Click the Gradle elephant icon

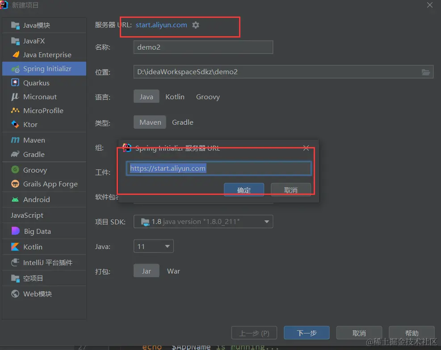point(15,154)
